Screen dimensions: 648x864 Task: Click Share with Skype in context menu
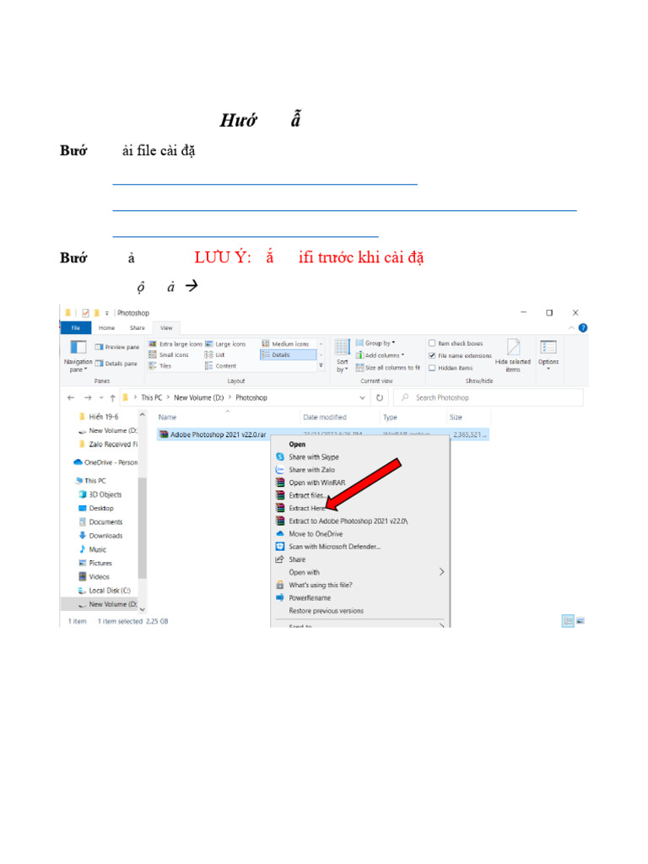click(314, 456)
